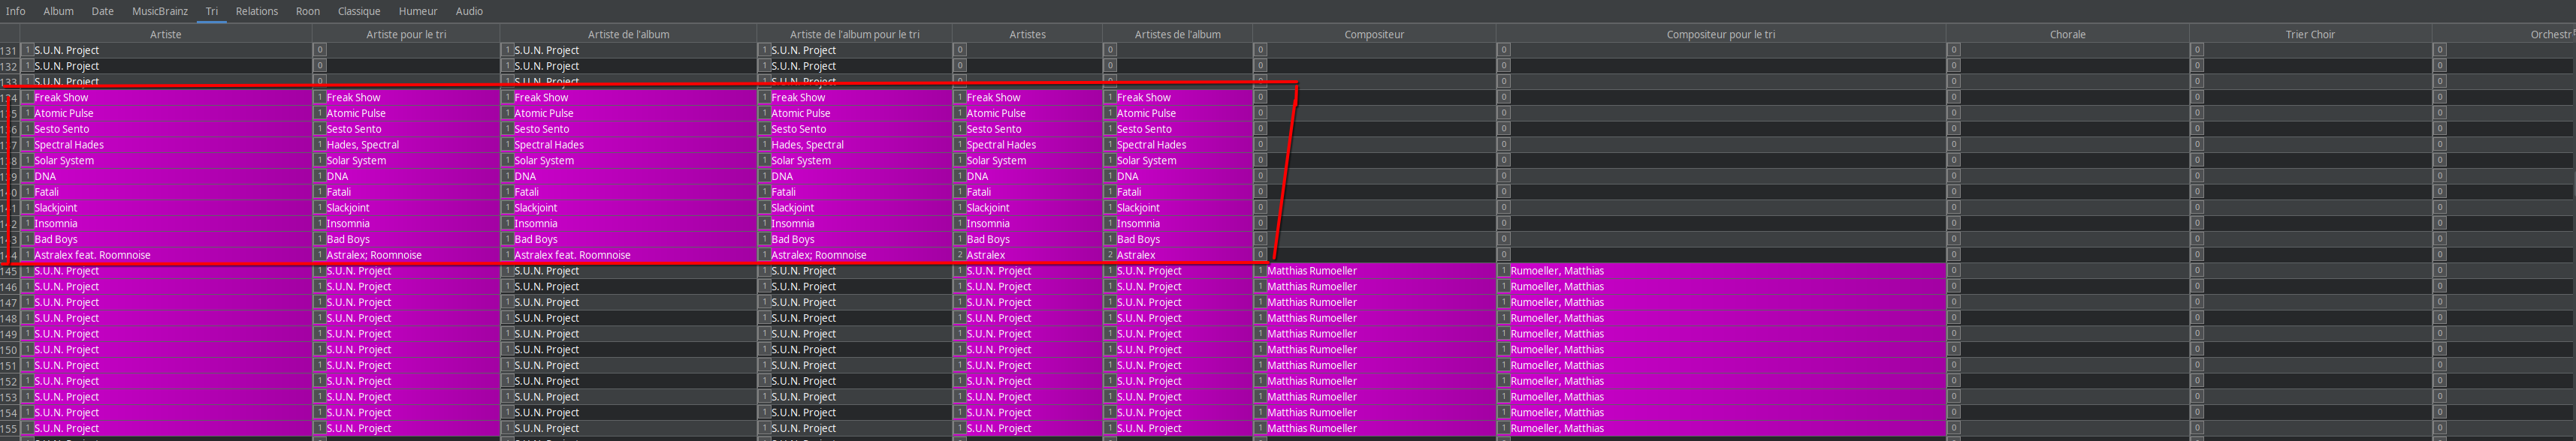Click the count badge next to 'Astralex feat. Roomnoise' in the Artiste column
The image size is (2576, 441).
(28, 254)
